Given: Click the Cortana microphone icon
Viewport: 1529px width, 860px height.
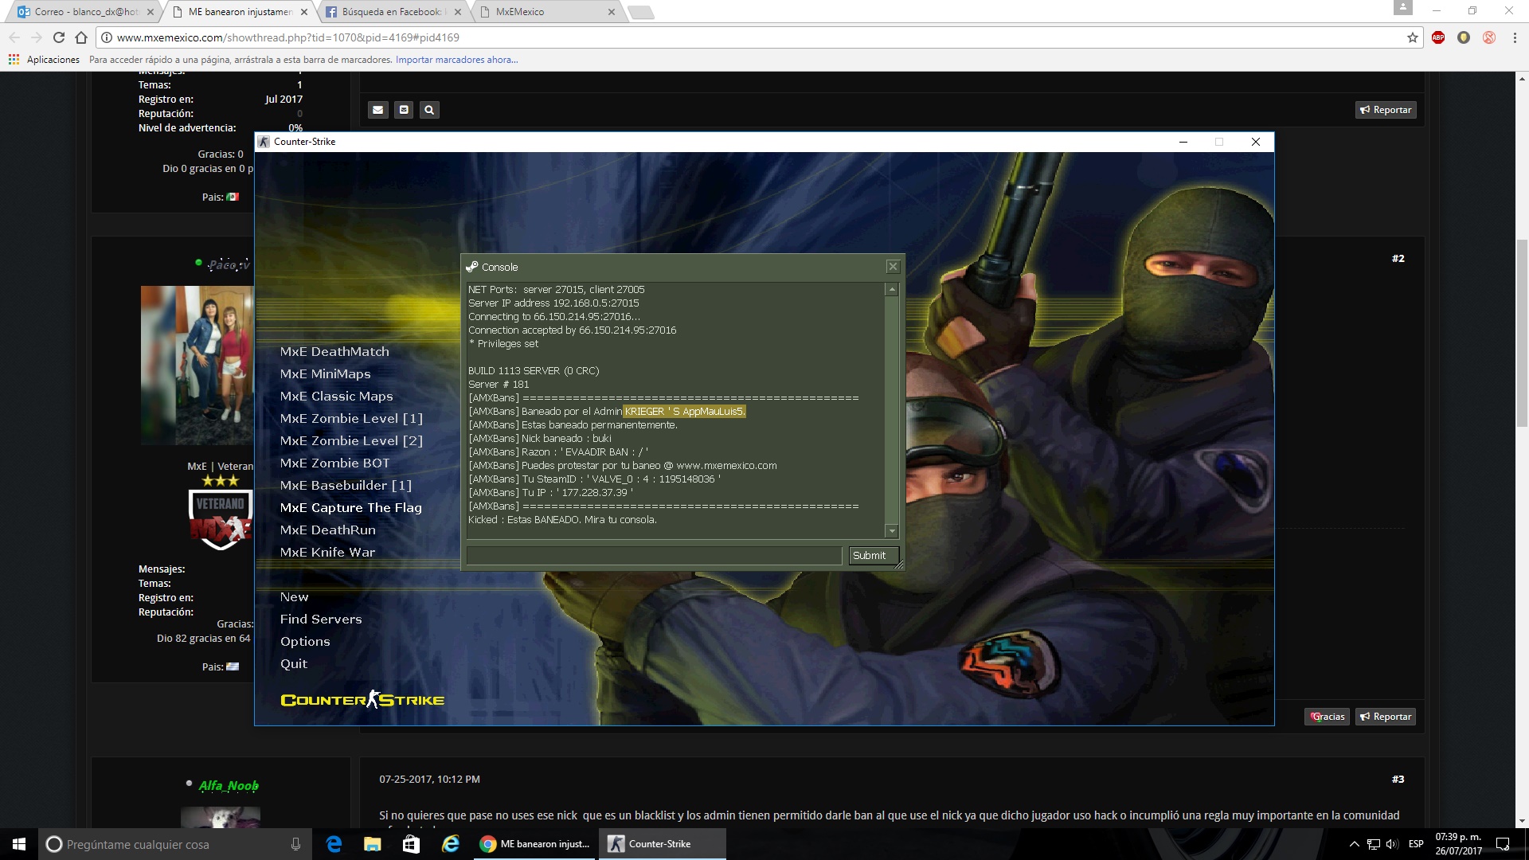Looking at the screenshot, I should [295, 844].
